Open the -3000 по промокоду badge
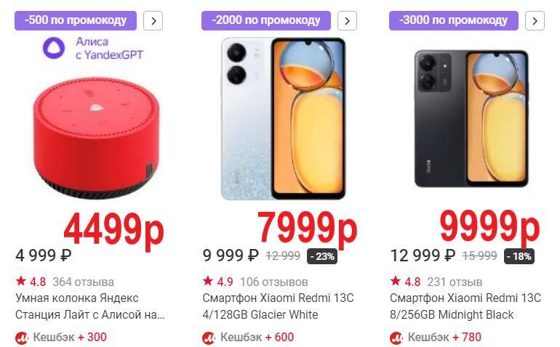The height and width of the screenshot is (347, 560). [x=454, y=20]
